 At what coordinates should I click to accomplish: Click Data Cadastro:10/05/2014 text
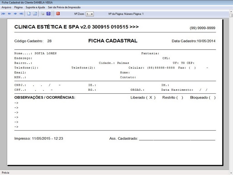coord(193,41)
